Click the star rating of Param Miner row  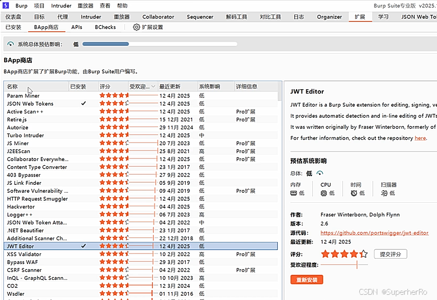(x=114, y=95)
